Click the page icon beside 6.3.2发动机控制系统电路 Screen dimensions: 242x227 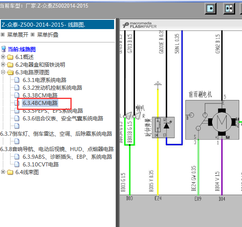[x=17, y=88]
